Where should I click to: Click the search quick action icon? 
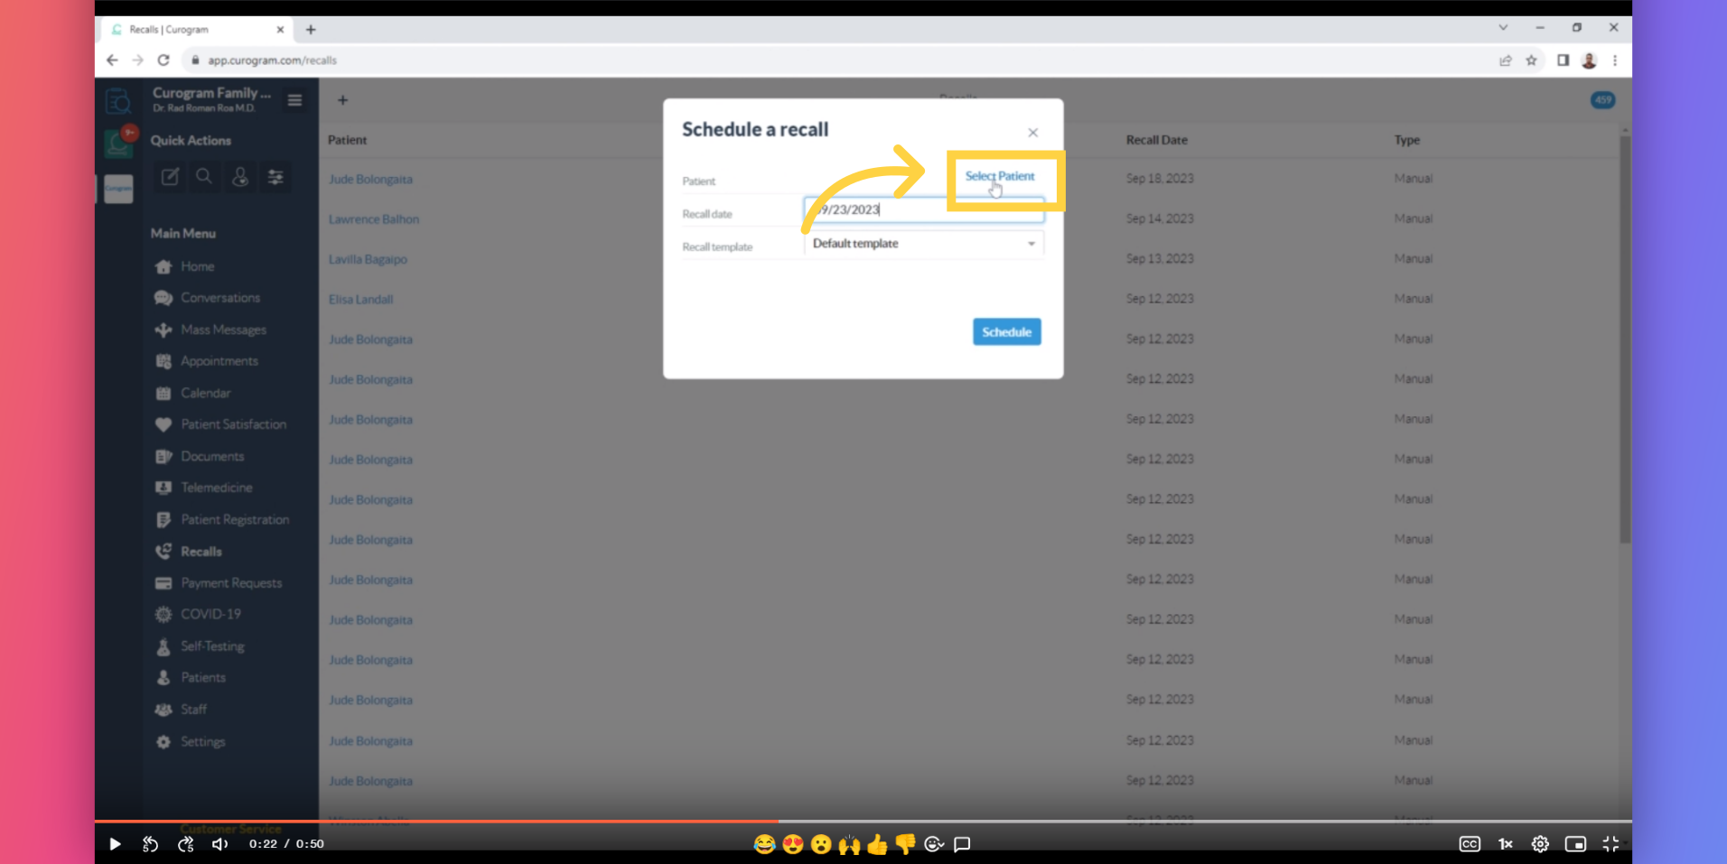coord(204,177)
